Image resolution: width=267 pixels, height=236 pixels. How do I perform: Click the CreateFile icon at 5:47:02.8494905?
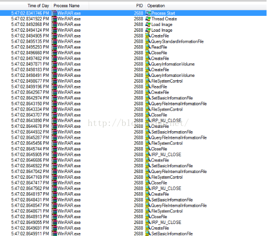[148, 36]
